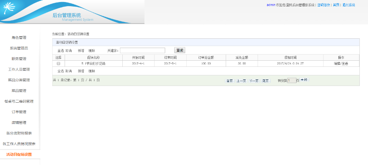Viewport: 368px width, 165px height.
Task: Click 删除 above the table
Action: point(92,51)
